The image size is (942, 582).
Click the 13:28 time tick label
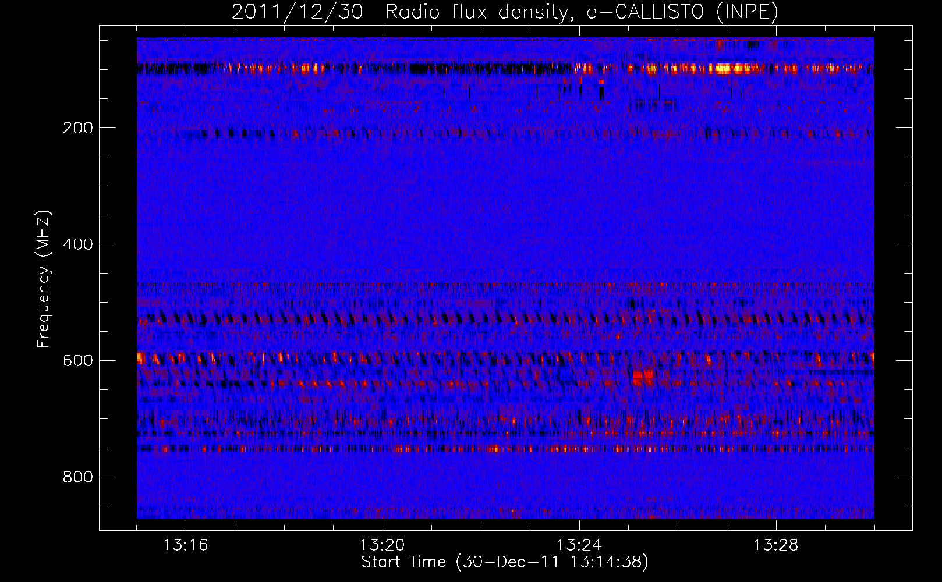[x=776, y=545]
